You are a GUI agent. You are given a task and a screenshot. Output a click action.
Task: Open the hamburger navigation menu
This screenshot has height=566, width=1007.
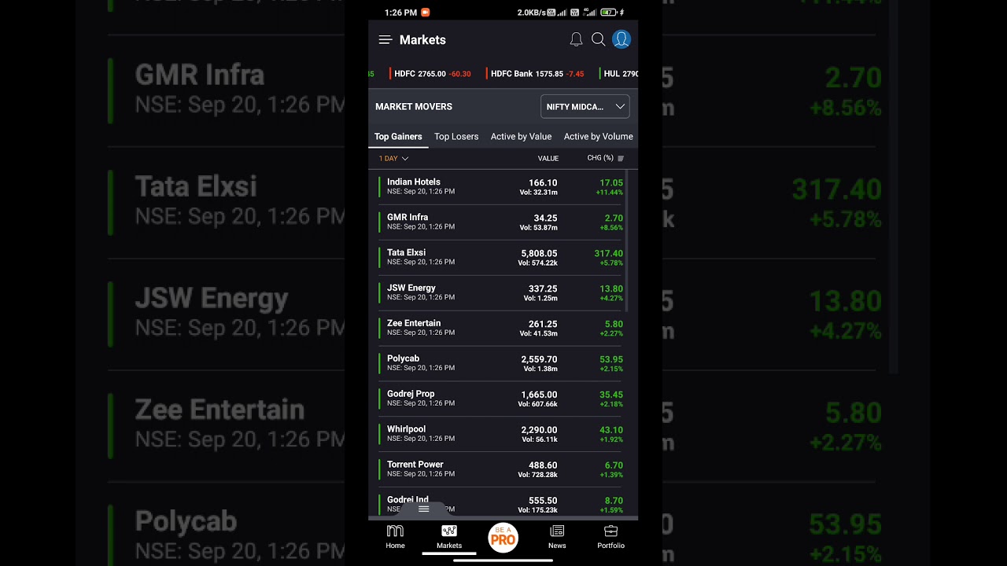[x=385, y=40]
